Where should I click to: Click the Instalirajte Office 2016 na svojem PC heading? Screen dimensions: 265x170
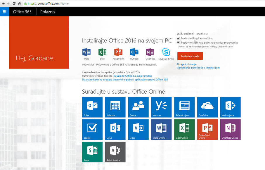point(127,41)
